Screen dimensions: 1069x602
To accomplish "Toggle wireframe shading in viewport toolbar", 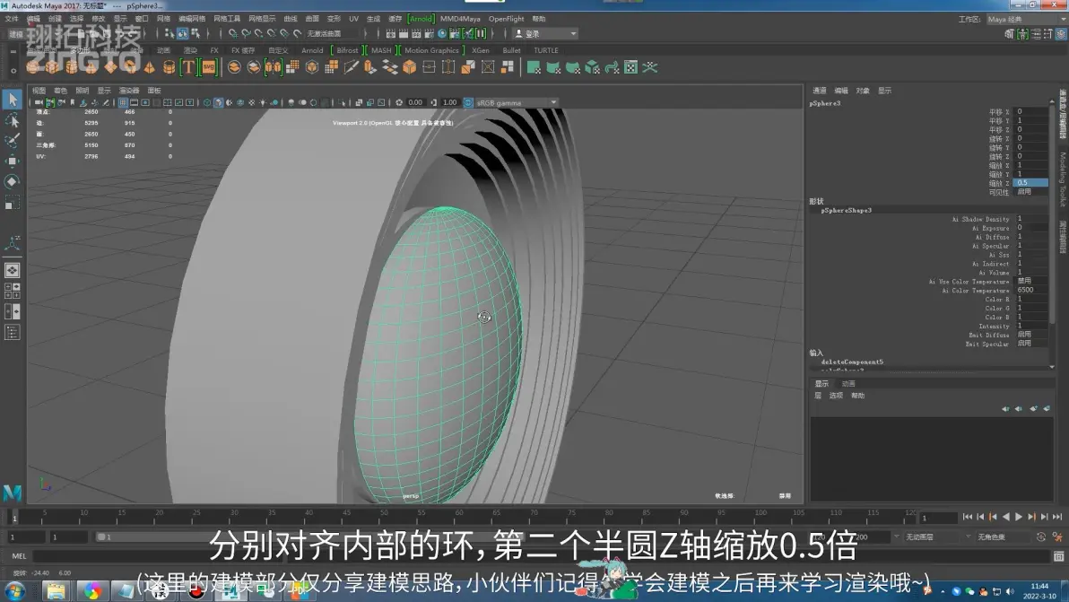I will coord(207,103).
